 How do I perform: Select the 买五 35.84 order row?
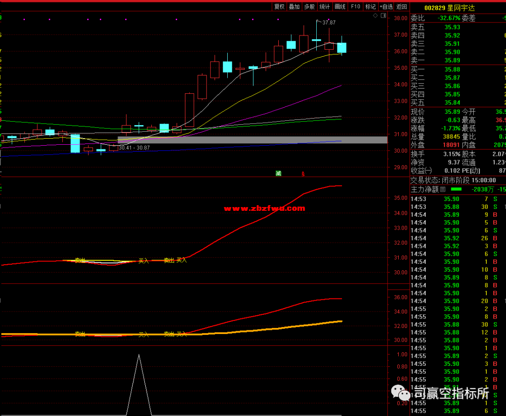point(458,103)
